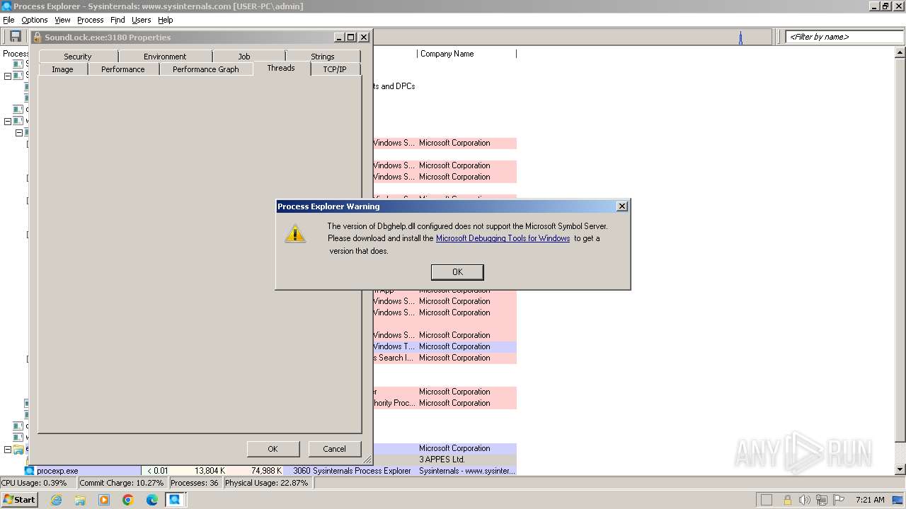The height and width of the screenshot is (509, 906).
Task: Open the Find menu
Action: tap(117, 20)
